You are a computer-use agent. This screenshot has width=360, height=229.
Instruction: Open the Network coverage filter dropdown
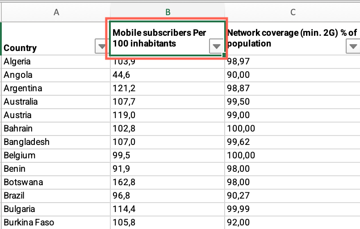[353, 46]
